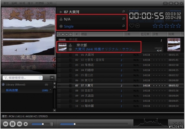Toggle checkbox on track 01 大黄河
The width and height of the screenshot is (185, 129).
click(70, 55)
